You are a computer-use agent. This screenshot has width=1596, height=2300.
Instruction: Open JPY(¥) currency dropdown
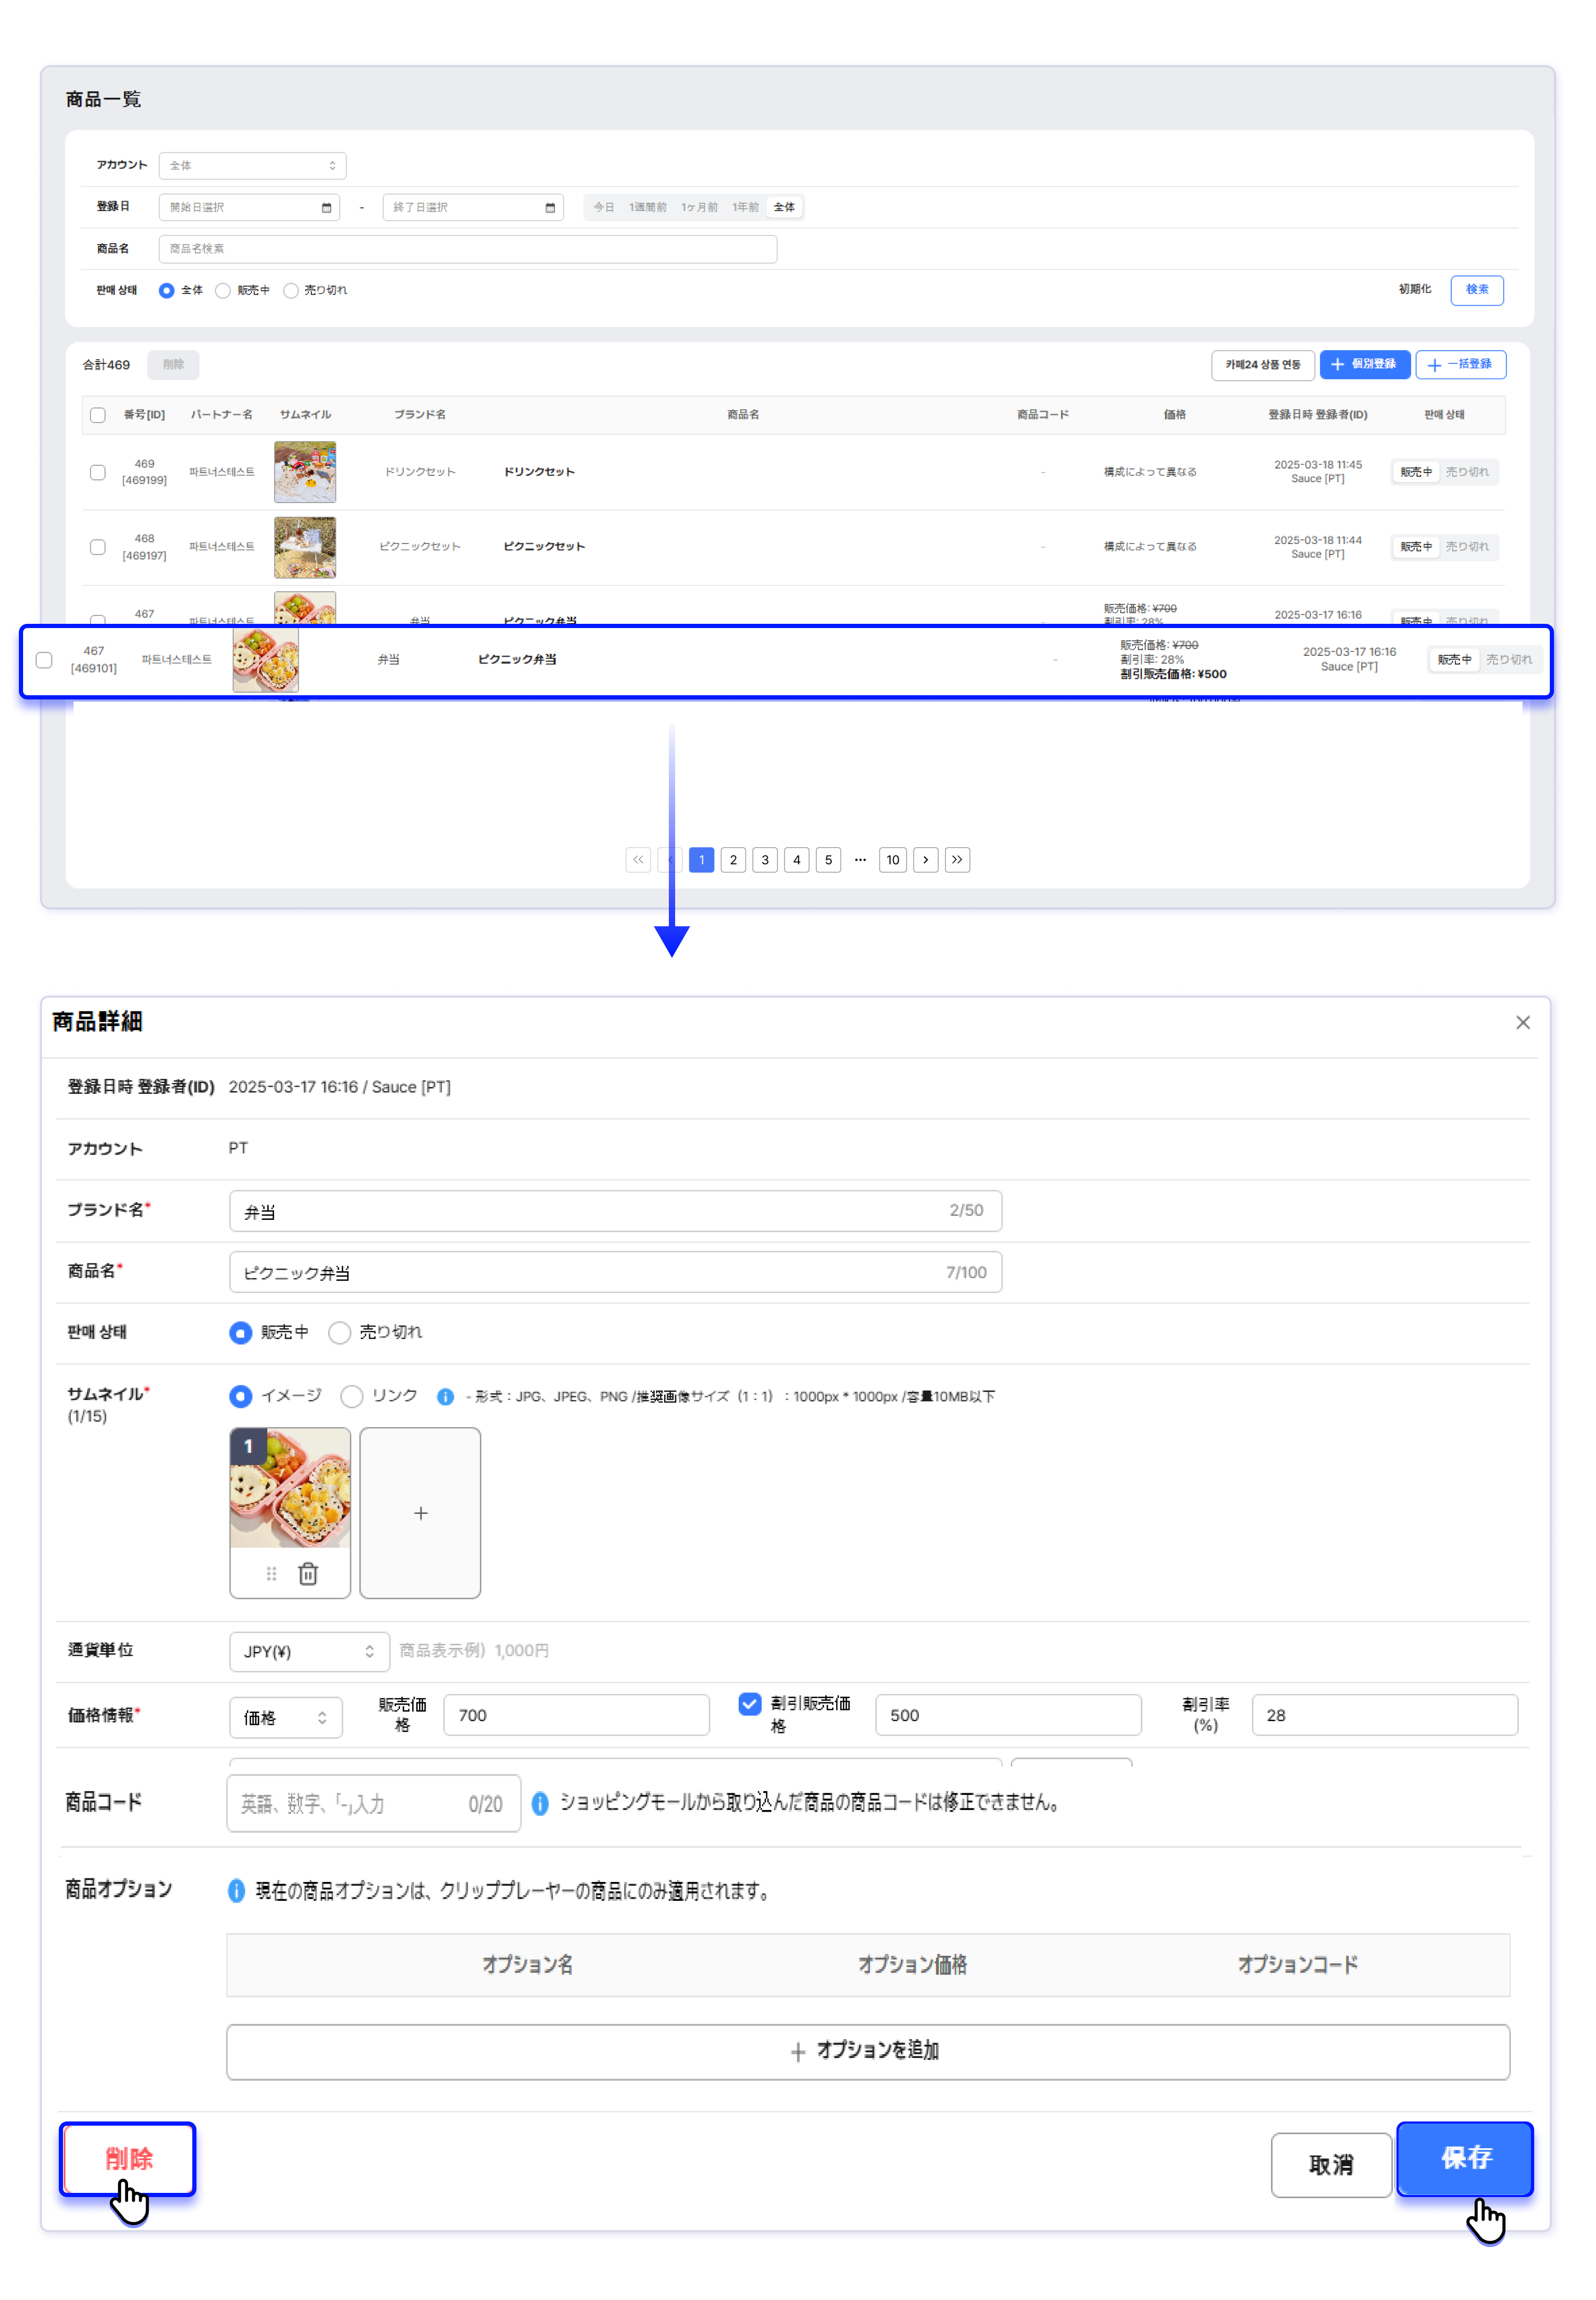(x=308, y=1652)
